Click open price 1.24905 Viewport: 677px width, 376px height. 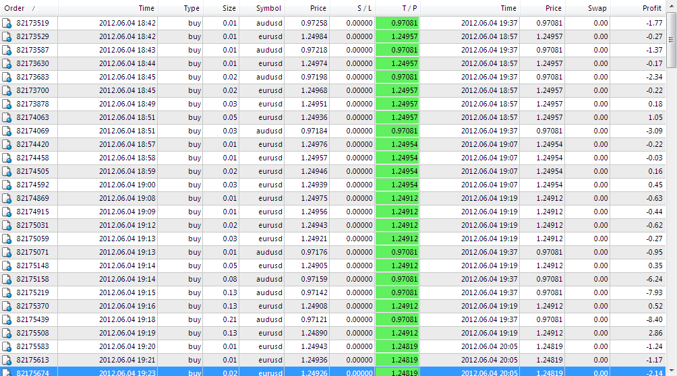[x=314, y=265]
